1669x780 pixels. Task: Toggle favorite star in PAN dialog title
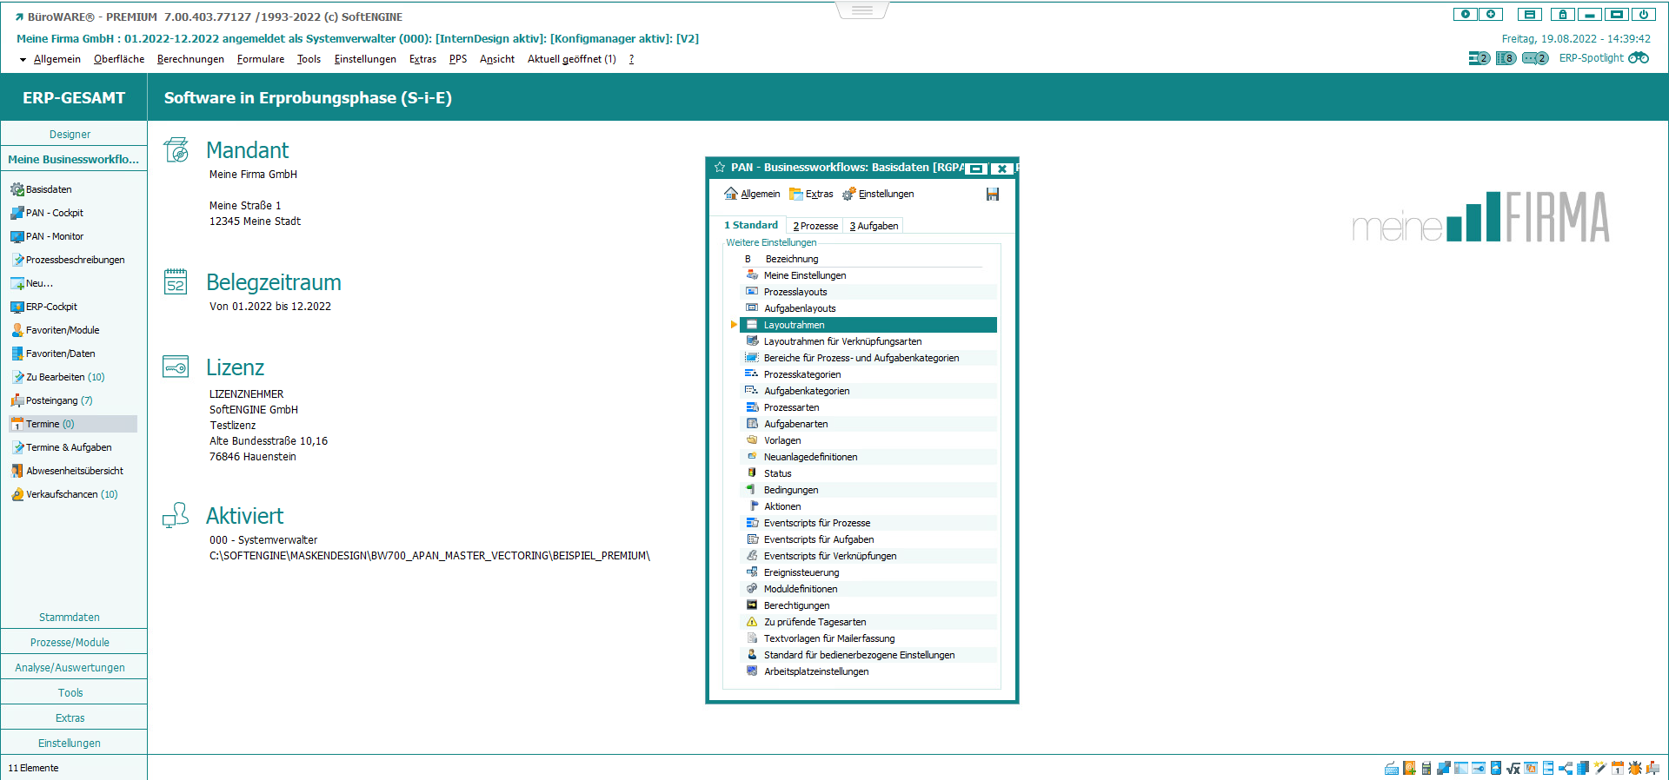click(720, 168)
